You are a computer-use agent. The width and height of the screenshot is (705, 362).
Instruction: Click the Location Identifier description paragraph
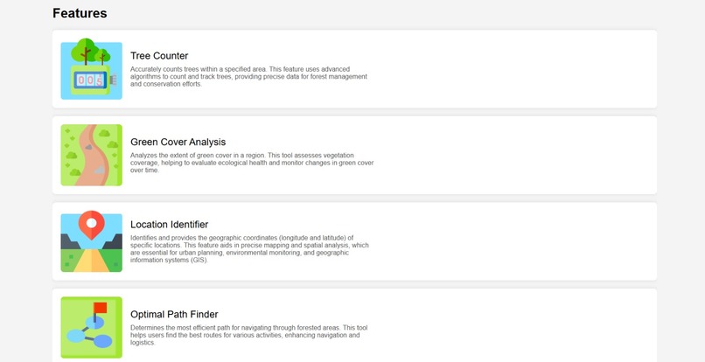249,249
